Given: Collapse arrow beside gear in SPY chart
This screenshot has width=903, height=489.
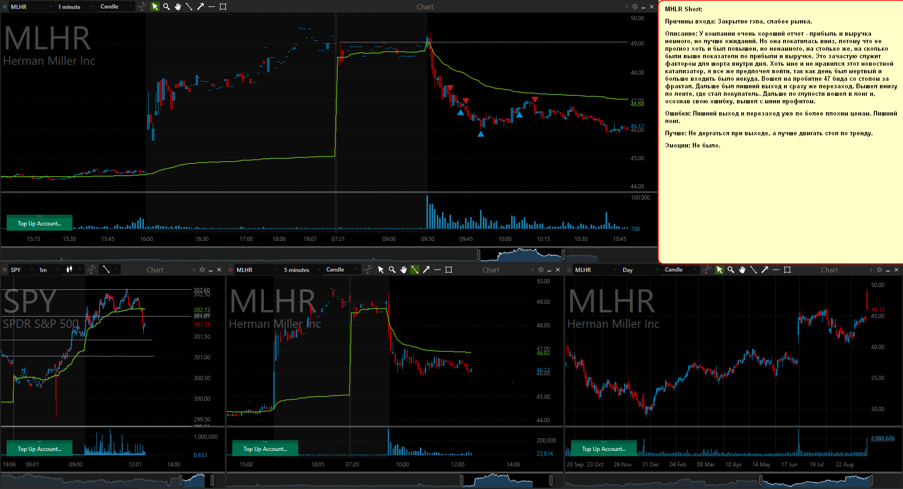Looking at the screenshot, I should coord(194,270).
